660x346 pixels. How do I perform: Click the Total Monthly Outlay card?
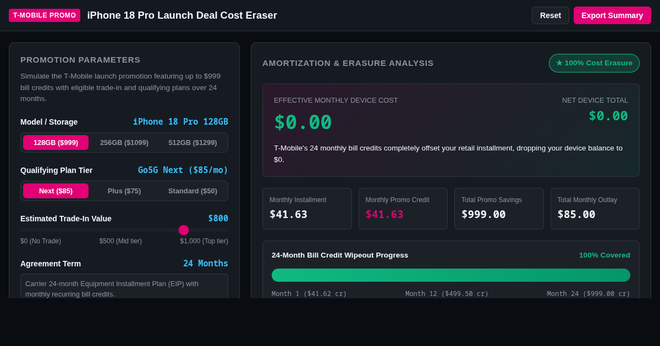point(595,209)
